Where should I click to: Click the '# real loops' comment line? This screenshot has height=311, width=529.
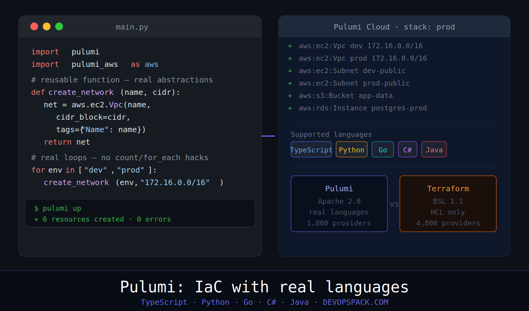pos(120,157)
